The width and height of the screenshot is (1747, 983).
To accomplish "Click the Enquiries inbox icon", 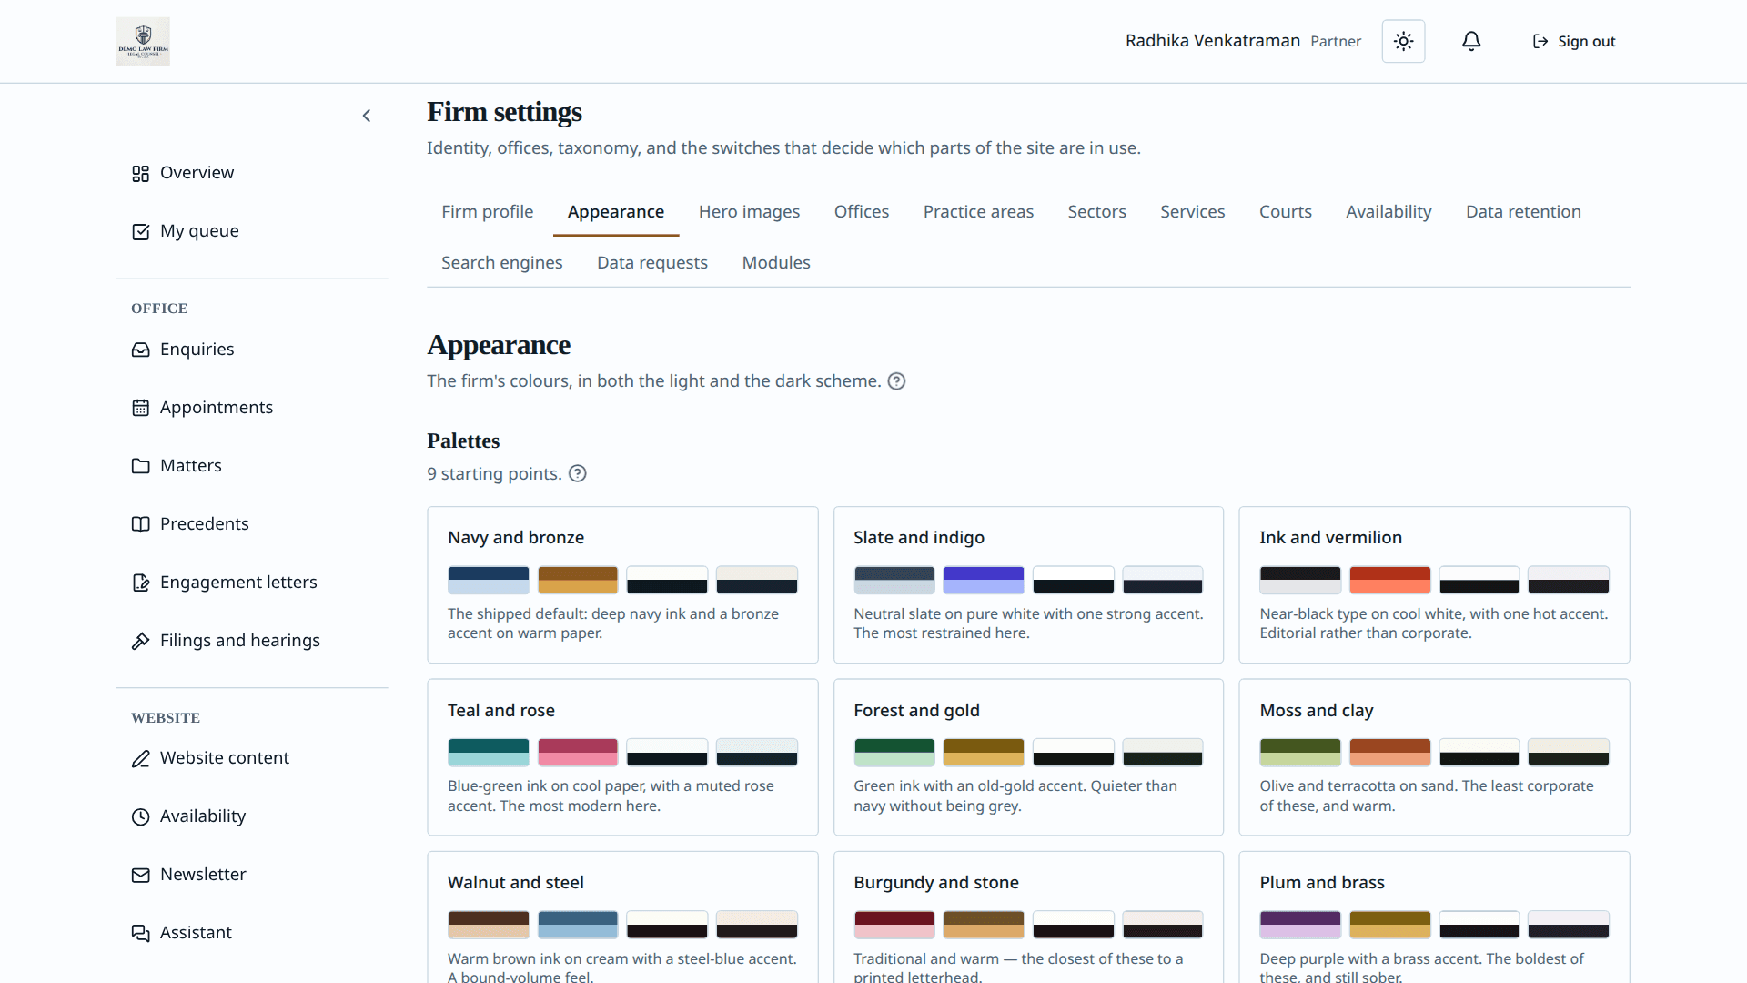I will click(140, 350).
